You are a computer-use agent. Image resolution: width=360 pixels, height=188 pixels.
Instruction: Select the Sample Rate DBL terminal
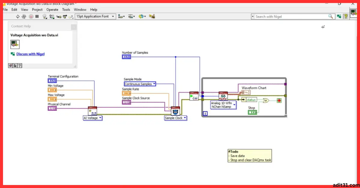coord(126,93)
